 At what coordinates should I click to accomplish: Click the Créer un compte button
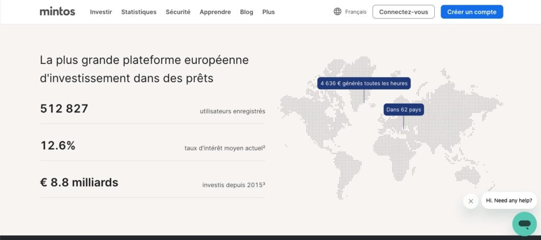[472, 12]
